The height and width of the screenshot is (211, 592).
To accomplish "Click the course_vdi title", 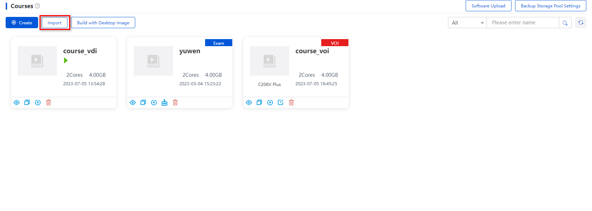I will pos(80,51).
